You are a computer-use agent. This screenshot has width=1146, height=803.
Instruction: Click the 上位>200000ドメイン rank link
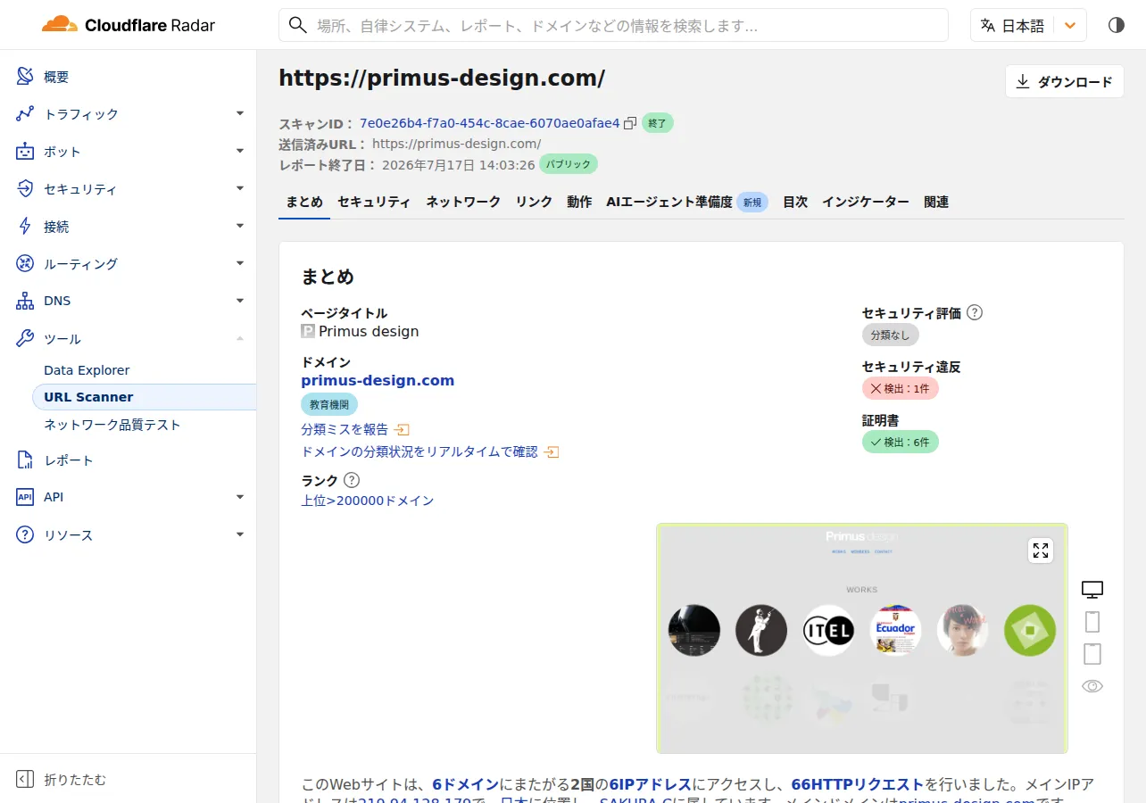(x=368, y=501)
